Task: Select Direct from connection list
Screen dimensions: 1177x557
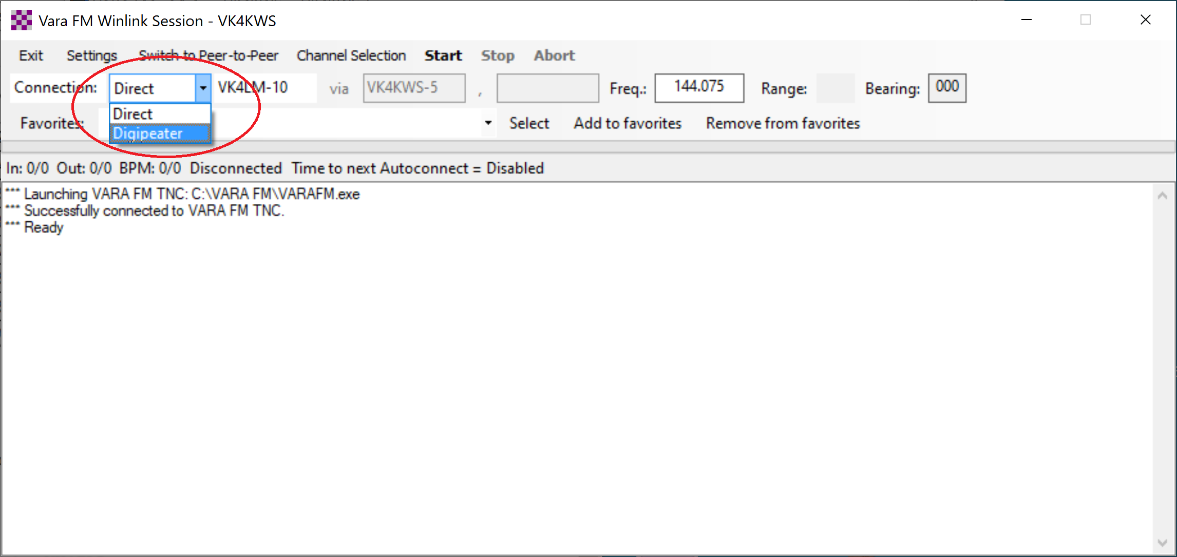Action: click(x=160, y=114)
